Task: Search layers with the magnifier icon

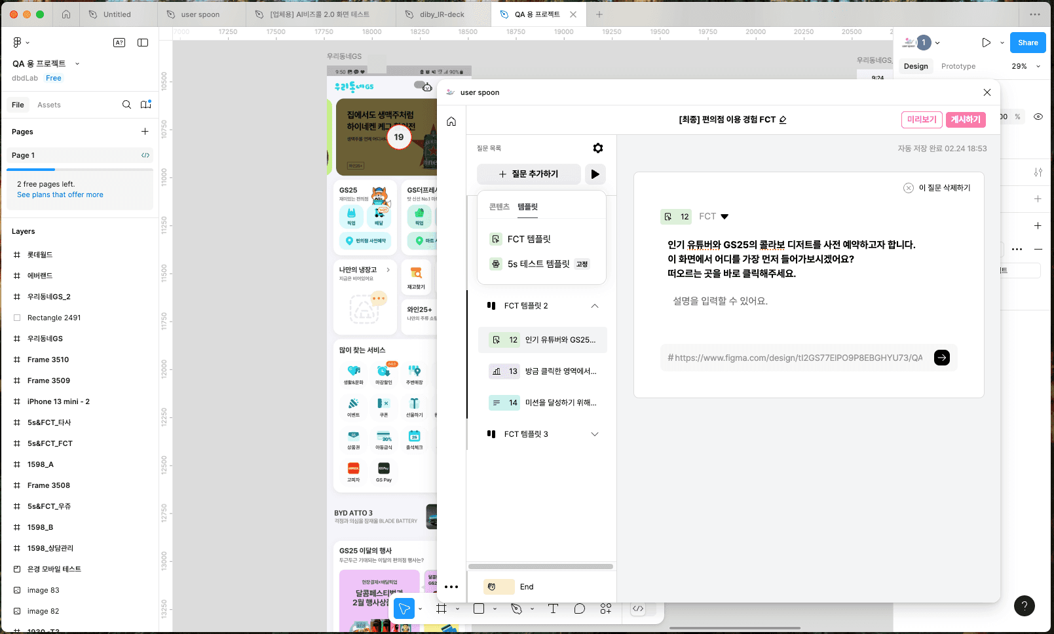Action: [126, 105]
